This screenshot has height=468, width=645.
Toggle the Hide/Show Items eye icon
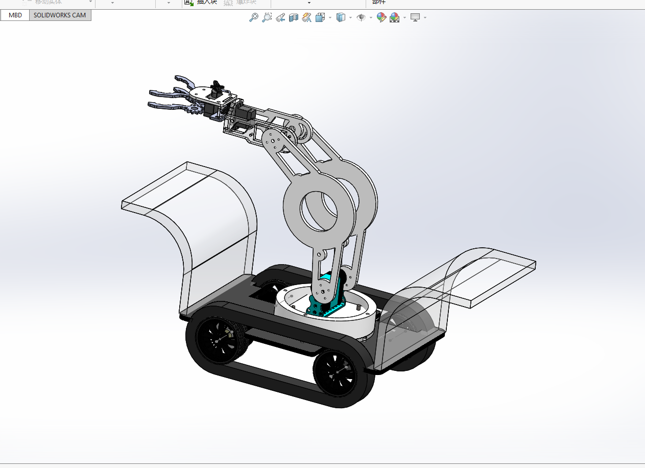(361, 17)
